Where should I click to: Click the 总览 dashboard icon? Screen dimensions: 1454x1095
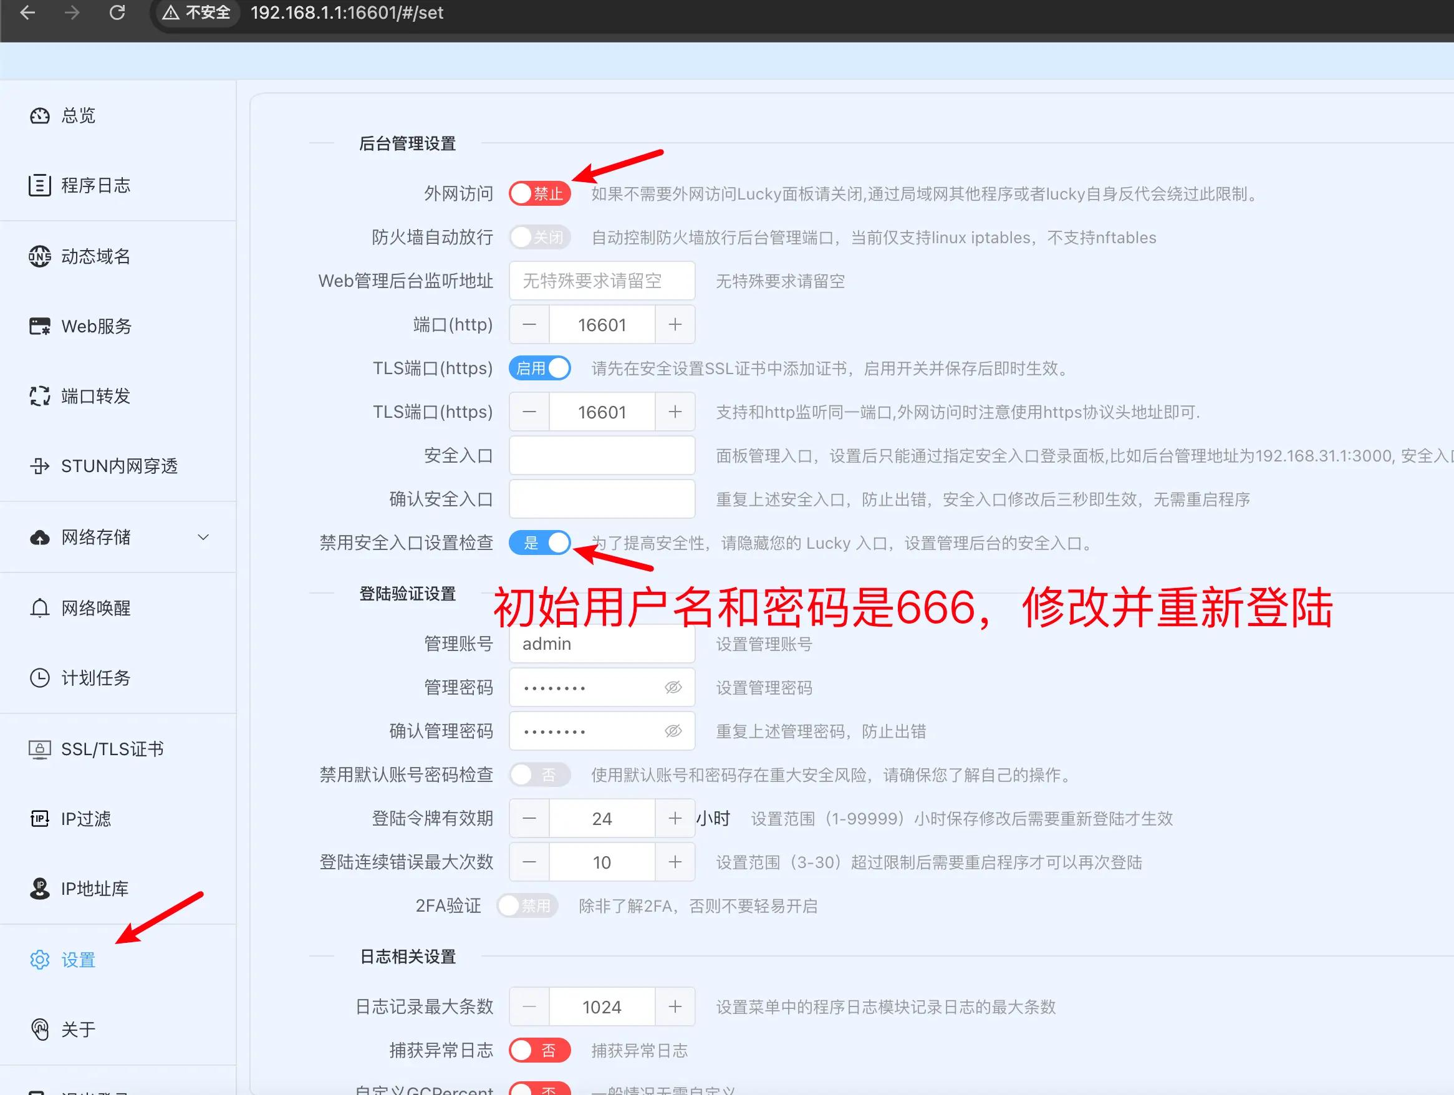click(39, 116)
